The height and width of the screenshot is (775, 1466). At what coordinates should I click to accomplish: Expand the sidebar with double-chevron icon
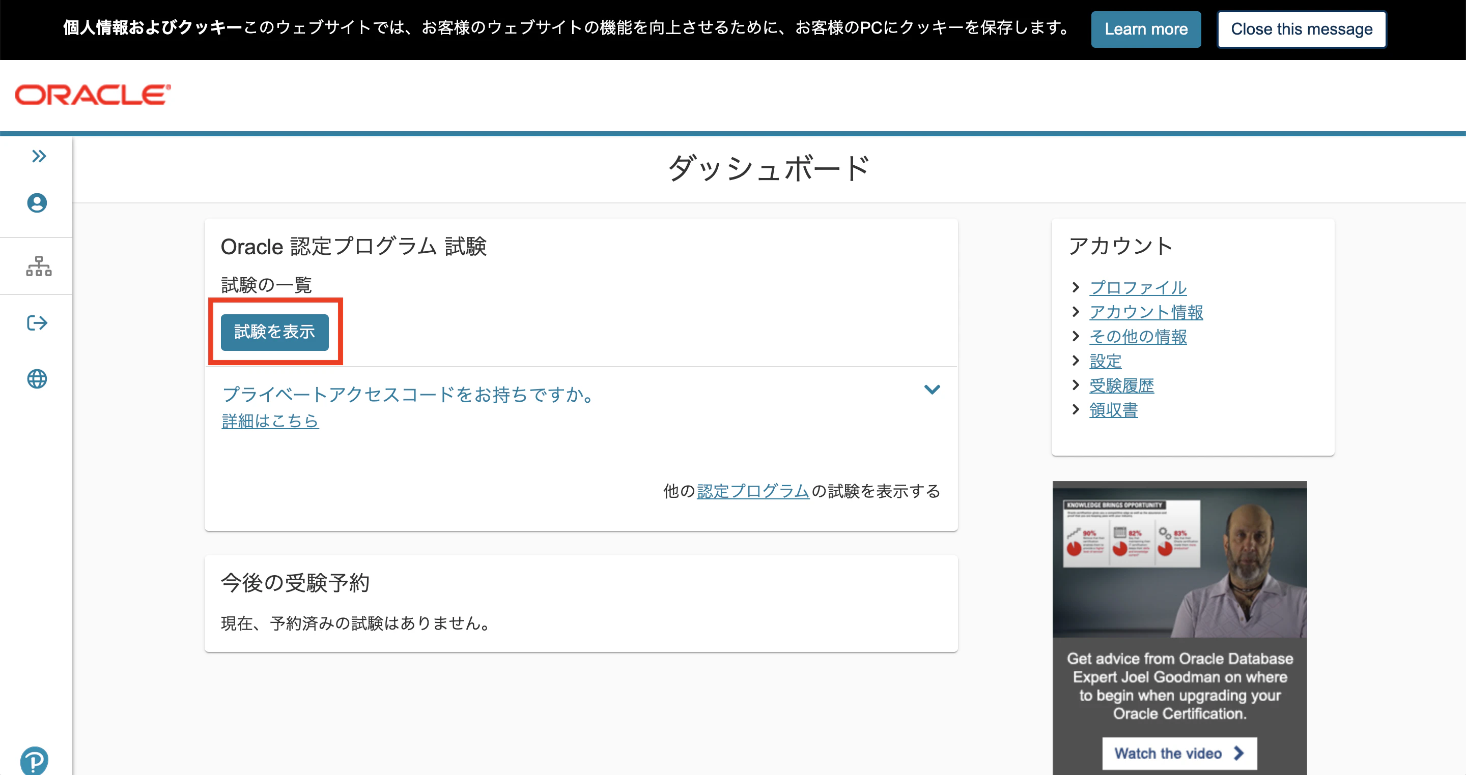(39, 156)
